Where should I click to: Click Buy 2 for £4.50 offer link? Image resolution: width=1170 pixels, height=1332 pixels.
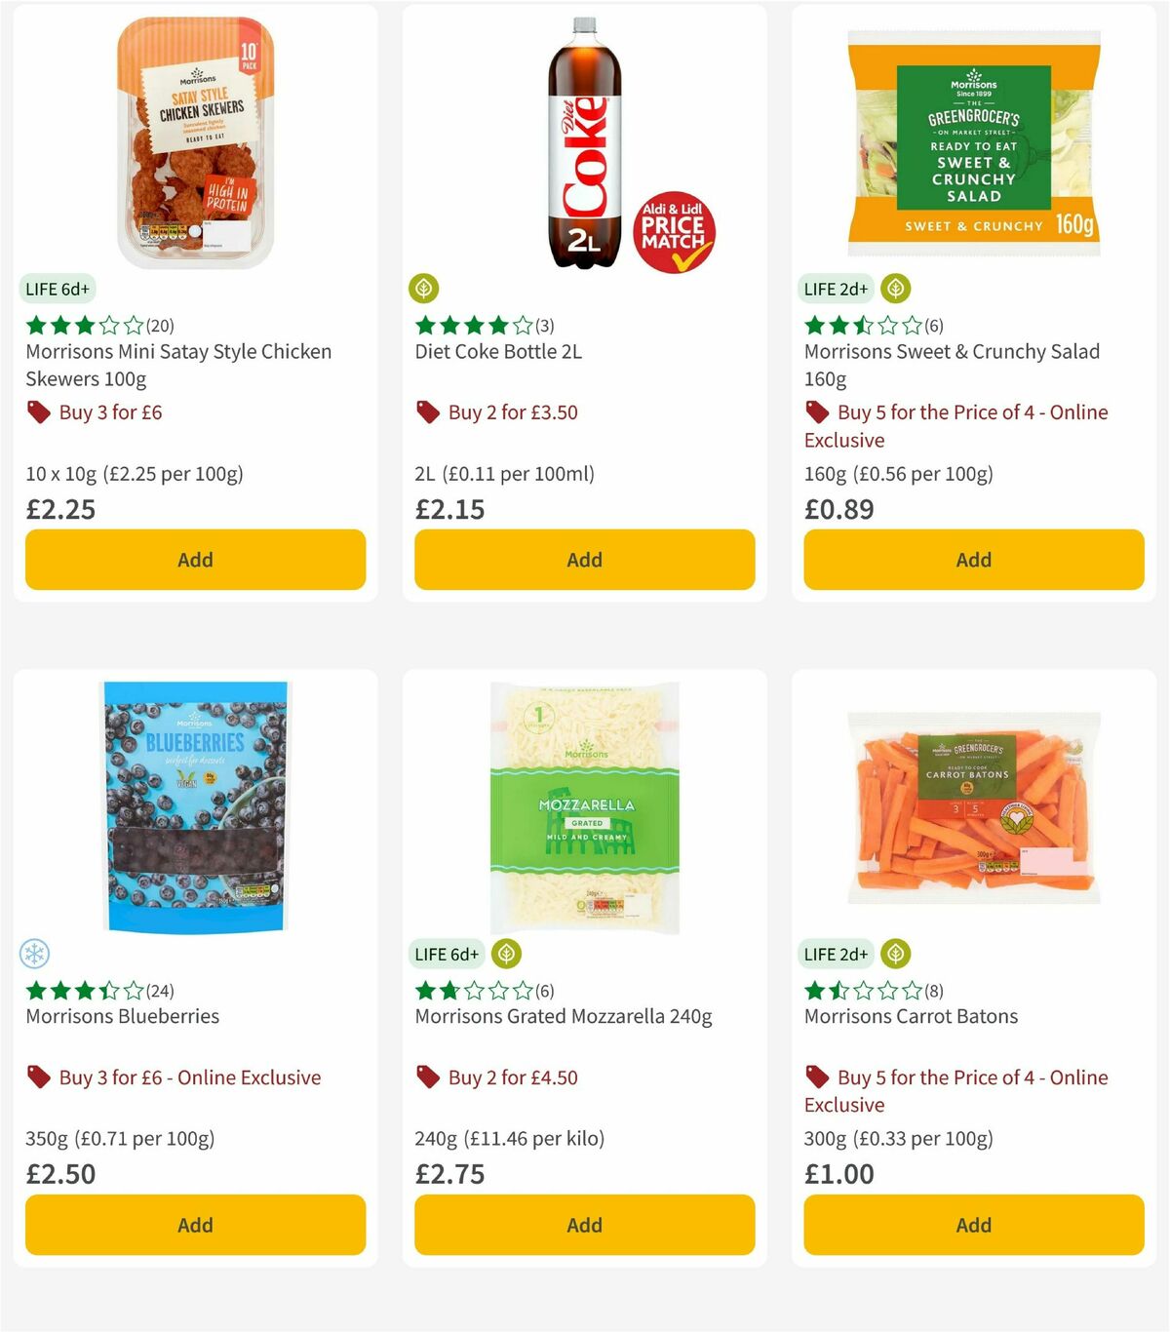[x=512, y=1077]
